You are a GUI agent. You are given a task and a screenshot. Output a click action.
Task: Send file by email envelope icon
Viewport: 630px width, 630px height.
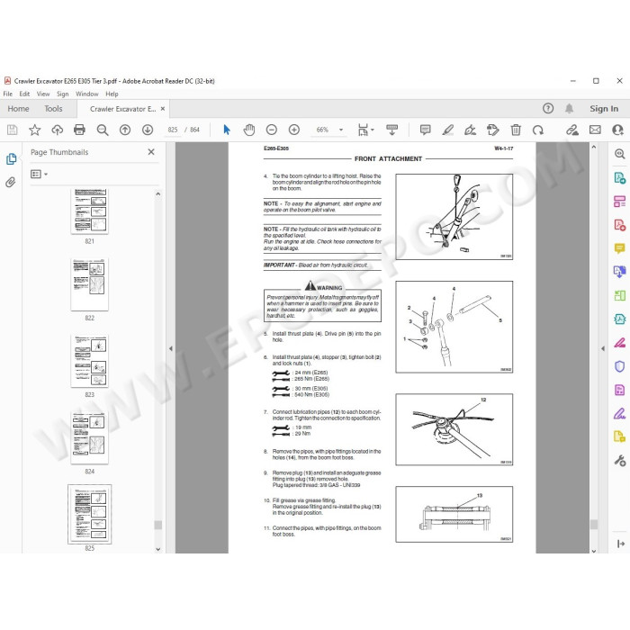point(595,130)
